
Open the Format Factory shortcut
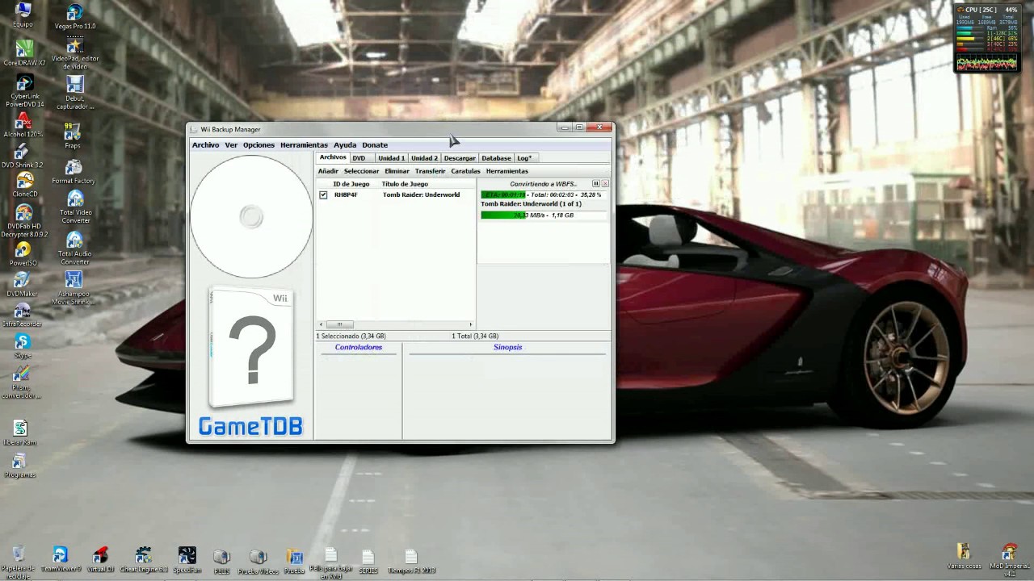point(74,172)
